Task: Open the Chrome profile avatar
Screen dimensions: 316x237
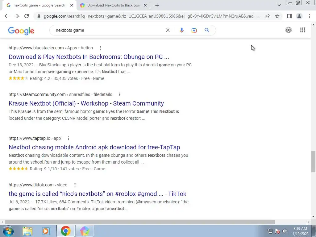Action: pyautogui.click(x=299, y=16)
